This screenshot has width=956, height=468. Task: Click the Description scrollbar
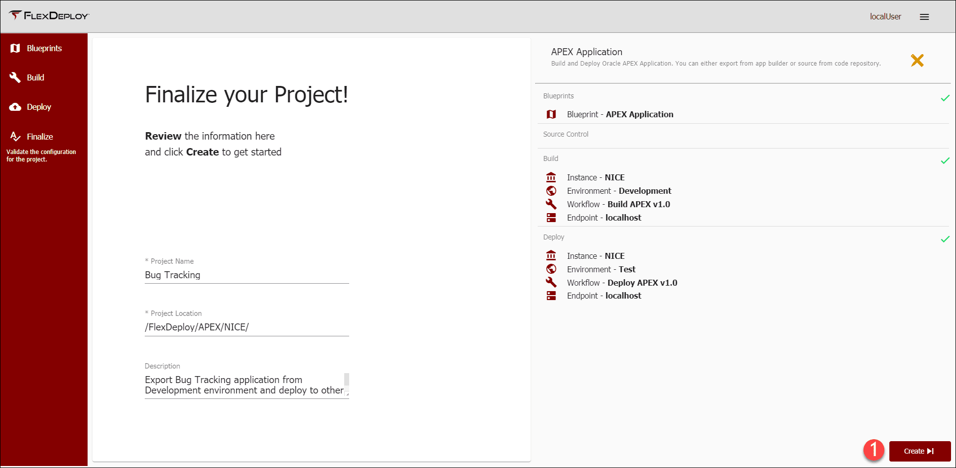click(347, 379)
